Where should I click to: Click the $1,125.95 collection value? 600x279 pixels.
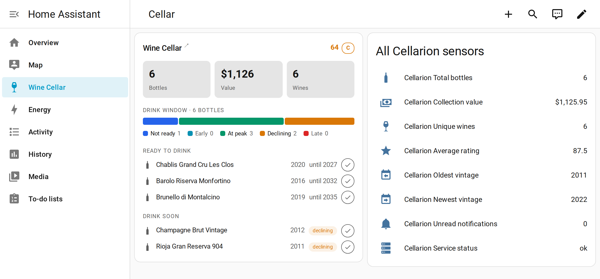tap(571, 102)
